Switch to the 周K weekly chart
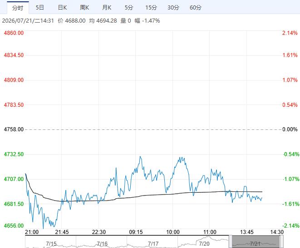Image resolution: width=300 pixels, height=248 pixels. tap(84, 8)
